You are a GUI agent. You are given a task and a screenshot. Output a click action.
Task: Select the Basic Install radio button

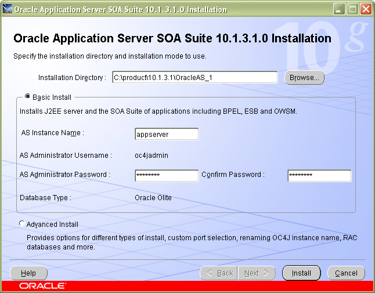tap(27, 96)
